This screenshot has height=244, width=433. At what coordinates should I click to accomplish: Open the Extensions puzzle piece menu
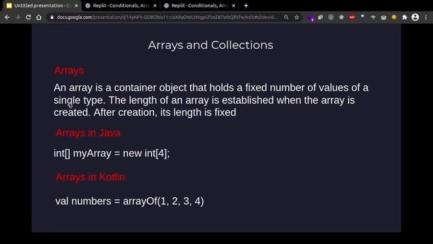(x=405, y=17)
